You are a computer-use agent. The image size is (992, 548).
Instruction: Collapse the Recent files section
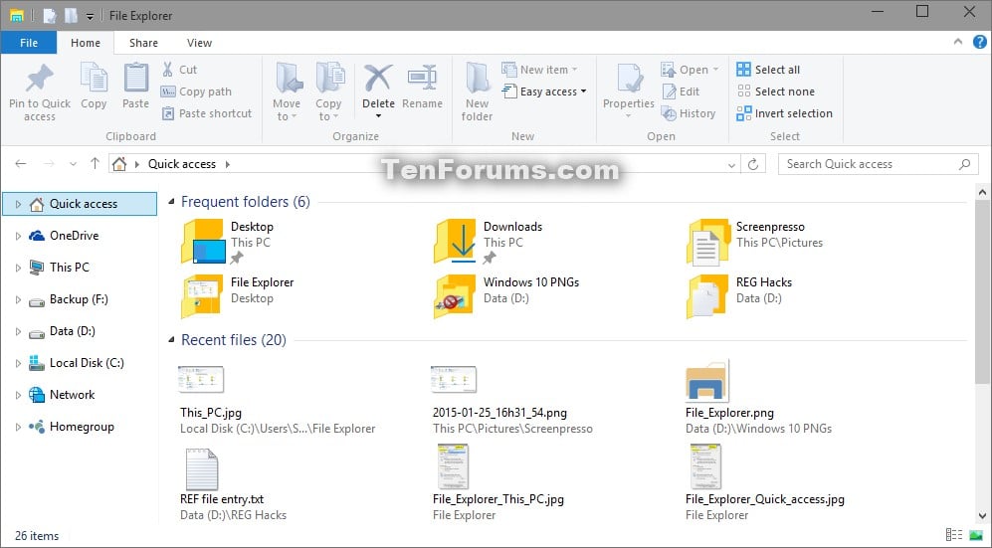[171, 340]
